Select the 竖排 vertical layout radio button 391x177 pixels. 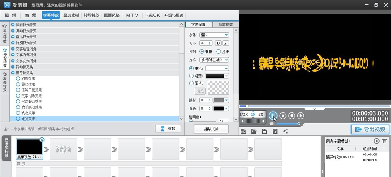click(x=220, y=51)
